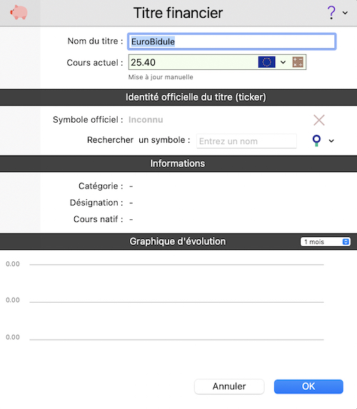Click the Rechercher un symbole search field
Image resolution: width=357 pixels, height=409 pixels.
click(246, 141)
